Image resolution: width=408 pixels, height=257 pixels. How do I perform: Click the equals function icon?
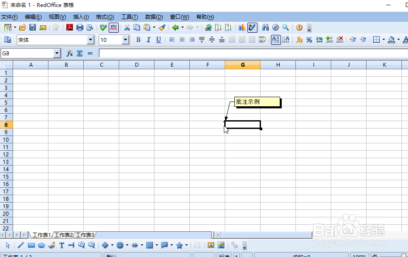pyautogui.click(x=90, y=53)
